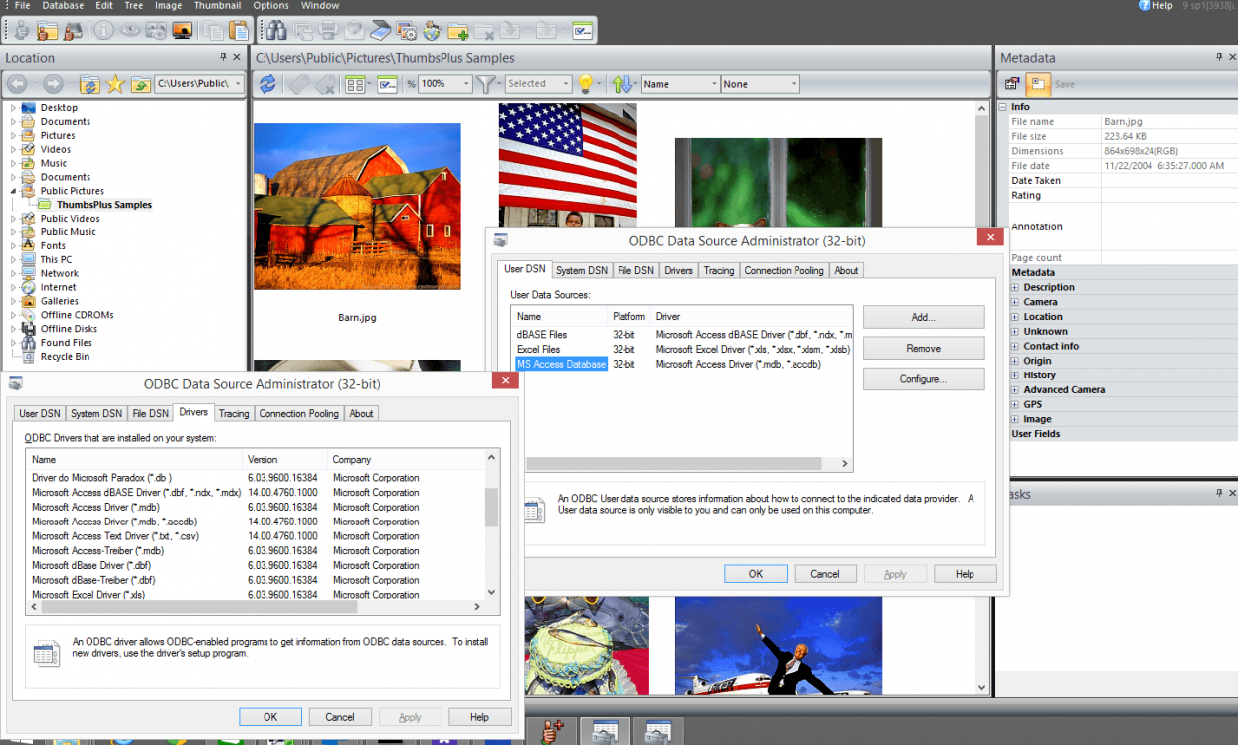Click the eye view icon in toolbar
Screen dimensions: 1238x745
130,30
